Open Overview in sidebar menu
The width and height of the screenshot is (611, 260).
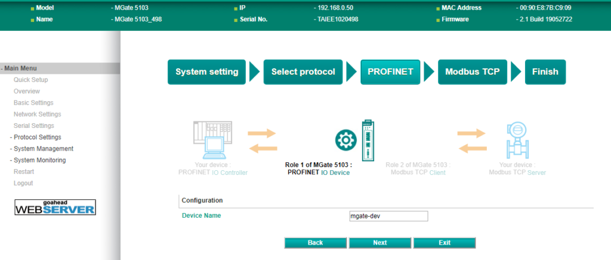26,92
